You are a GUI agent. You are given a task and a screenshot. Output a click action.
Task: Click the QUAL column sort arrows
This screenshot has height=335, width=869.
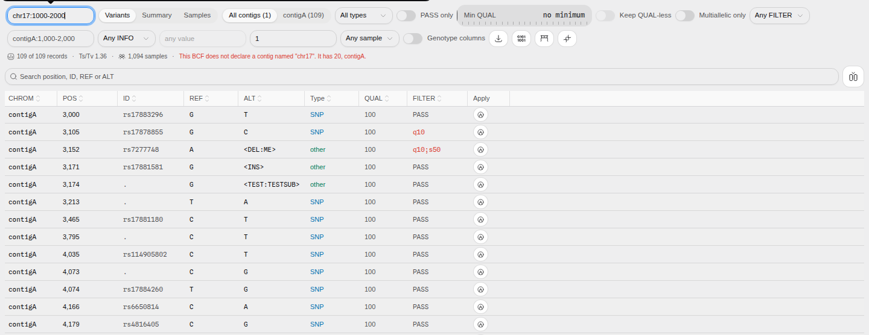tap(387, 98)
